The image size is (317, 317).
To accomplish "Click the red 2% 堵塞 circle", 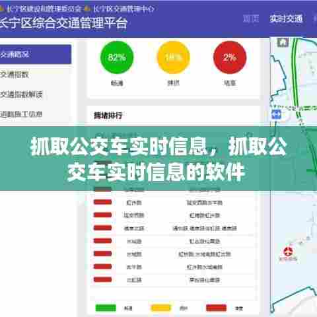I will tap(230, 57).
